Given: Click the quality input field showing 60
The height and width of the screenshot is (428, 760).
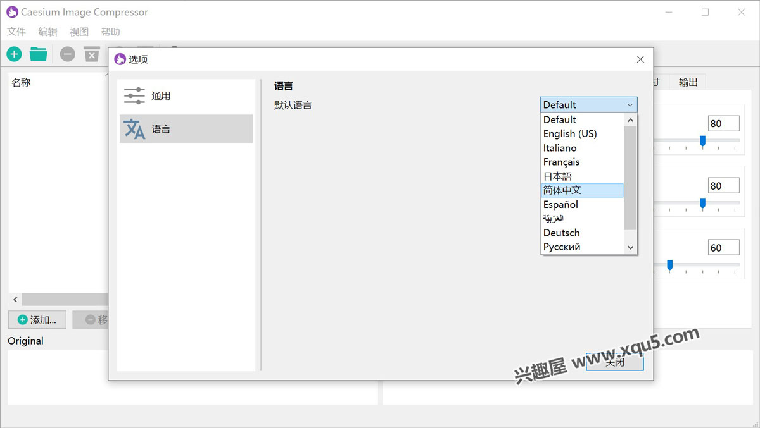Looking at the screenshot, I should coord(723,248).
